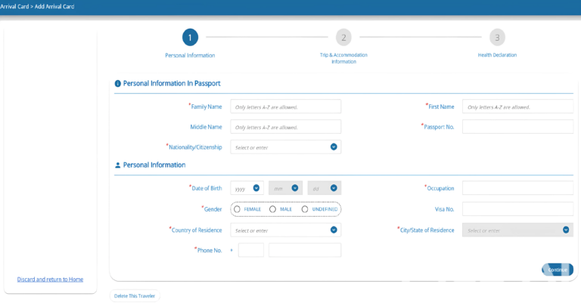Click the Family Name input field
Screen dimensions: 581x303
(285, 107)
